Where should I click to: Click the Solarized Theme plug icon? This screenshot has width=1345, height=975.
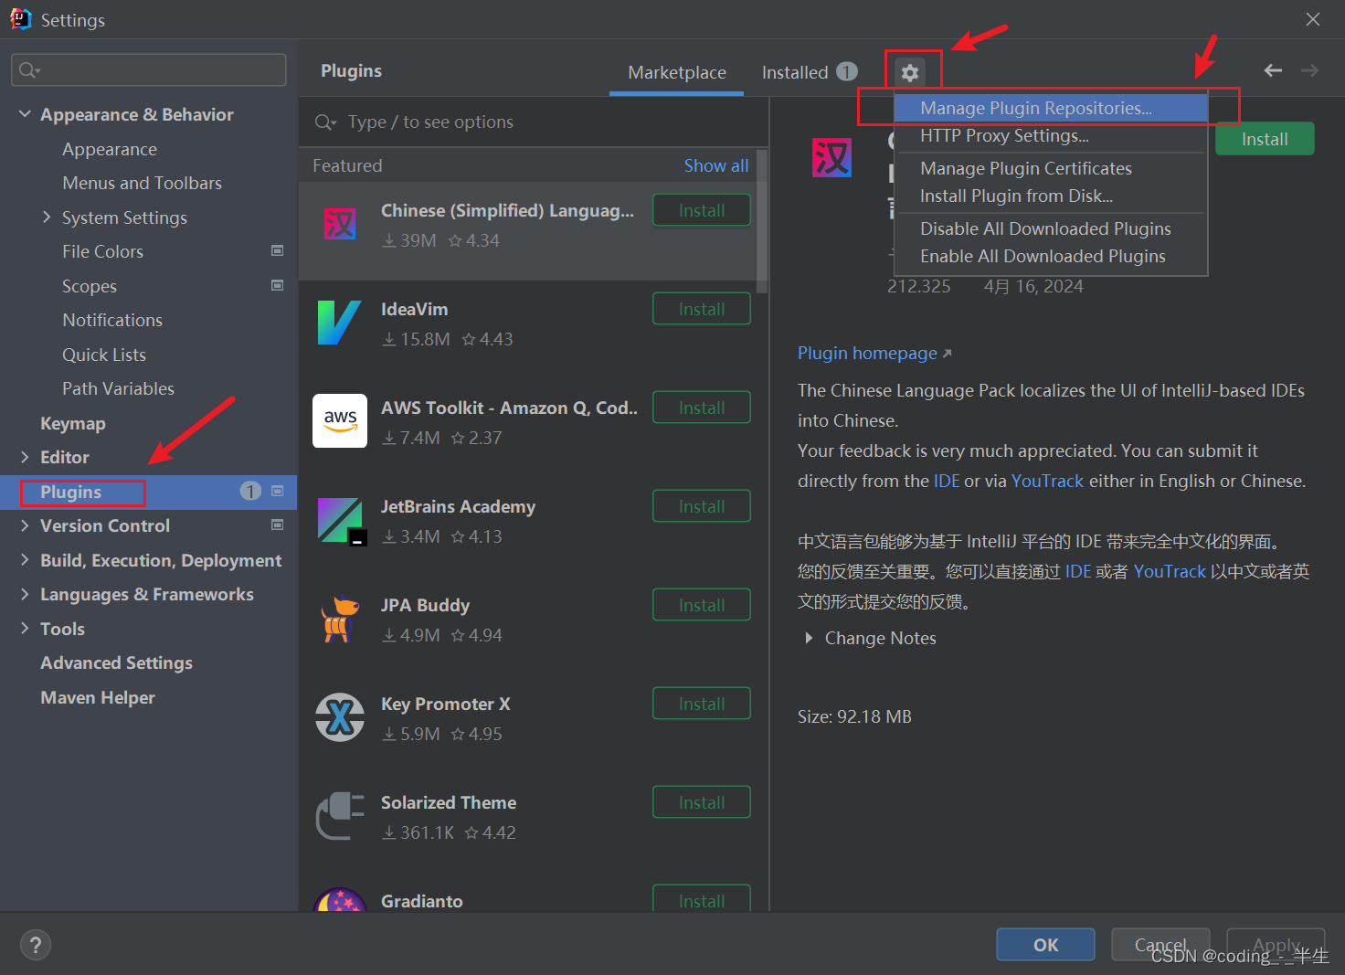[x=340, y=816]
